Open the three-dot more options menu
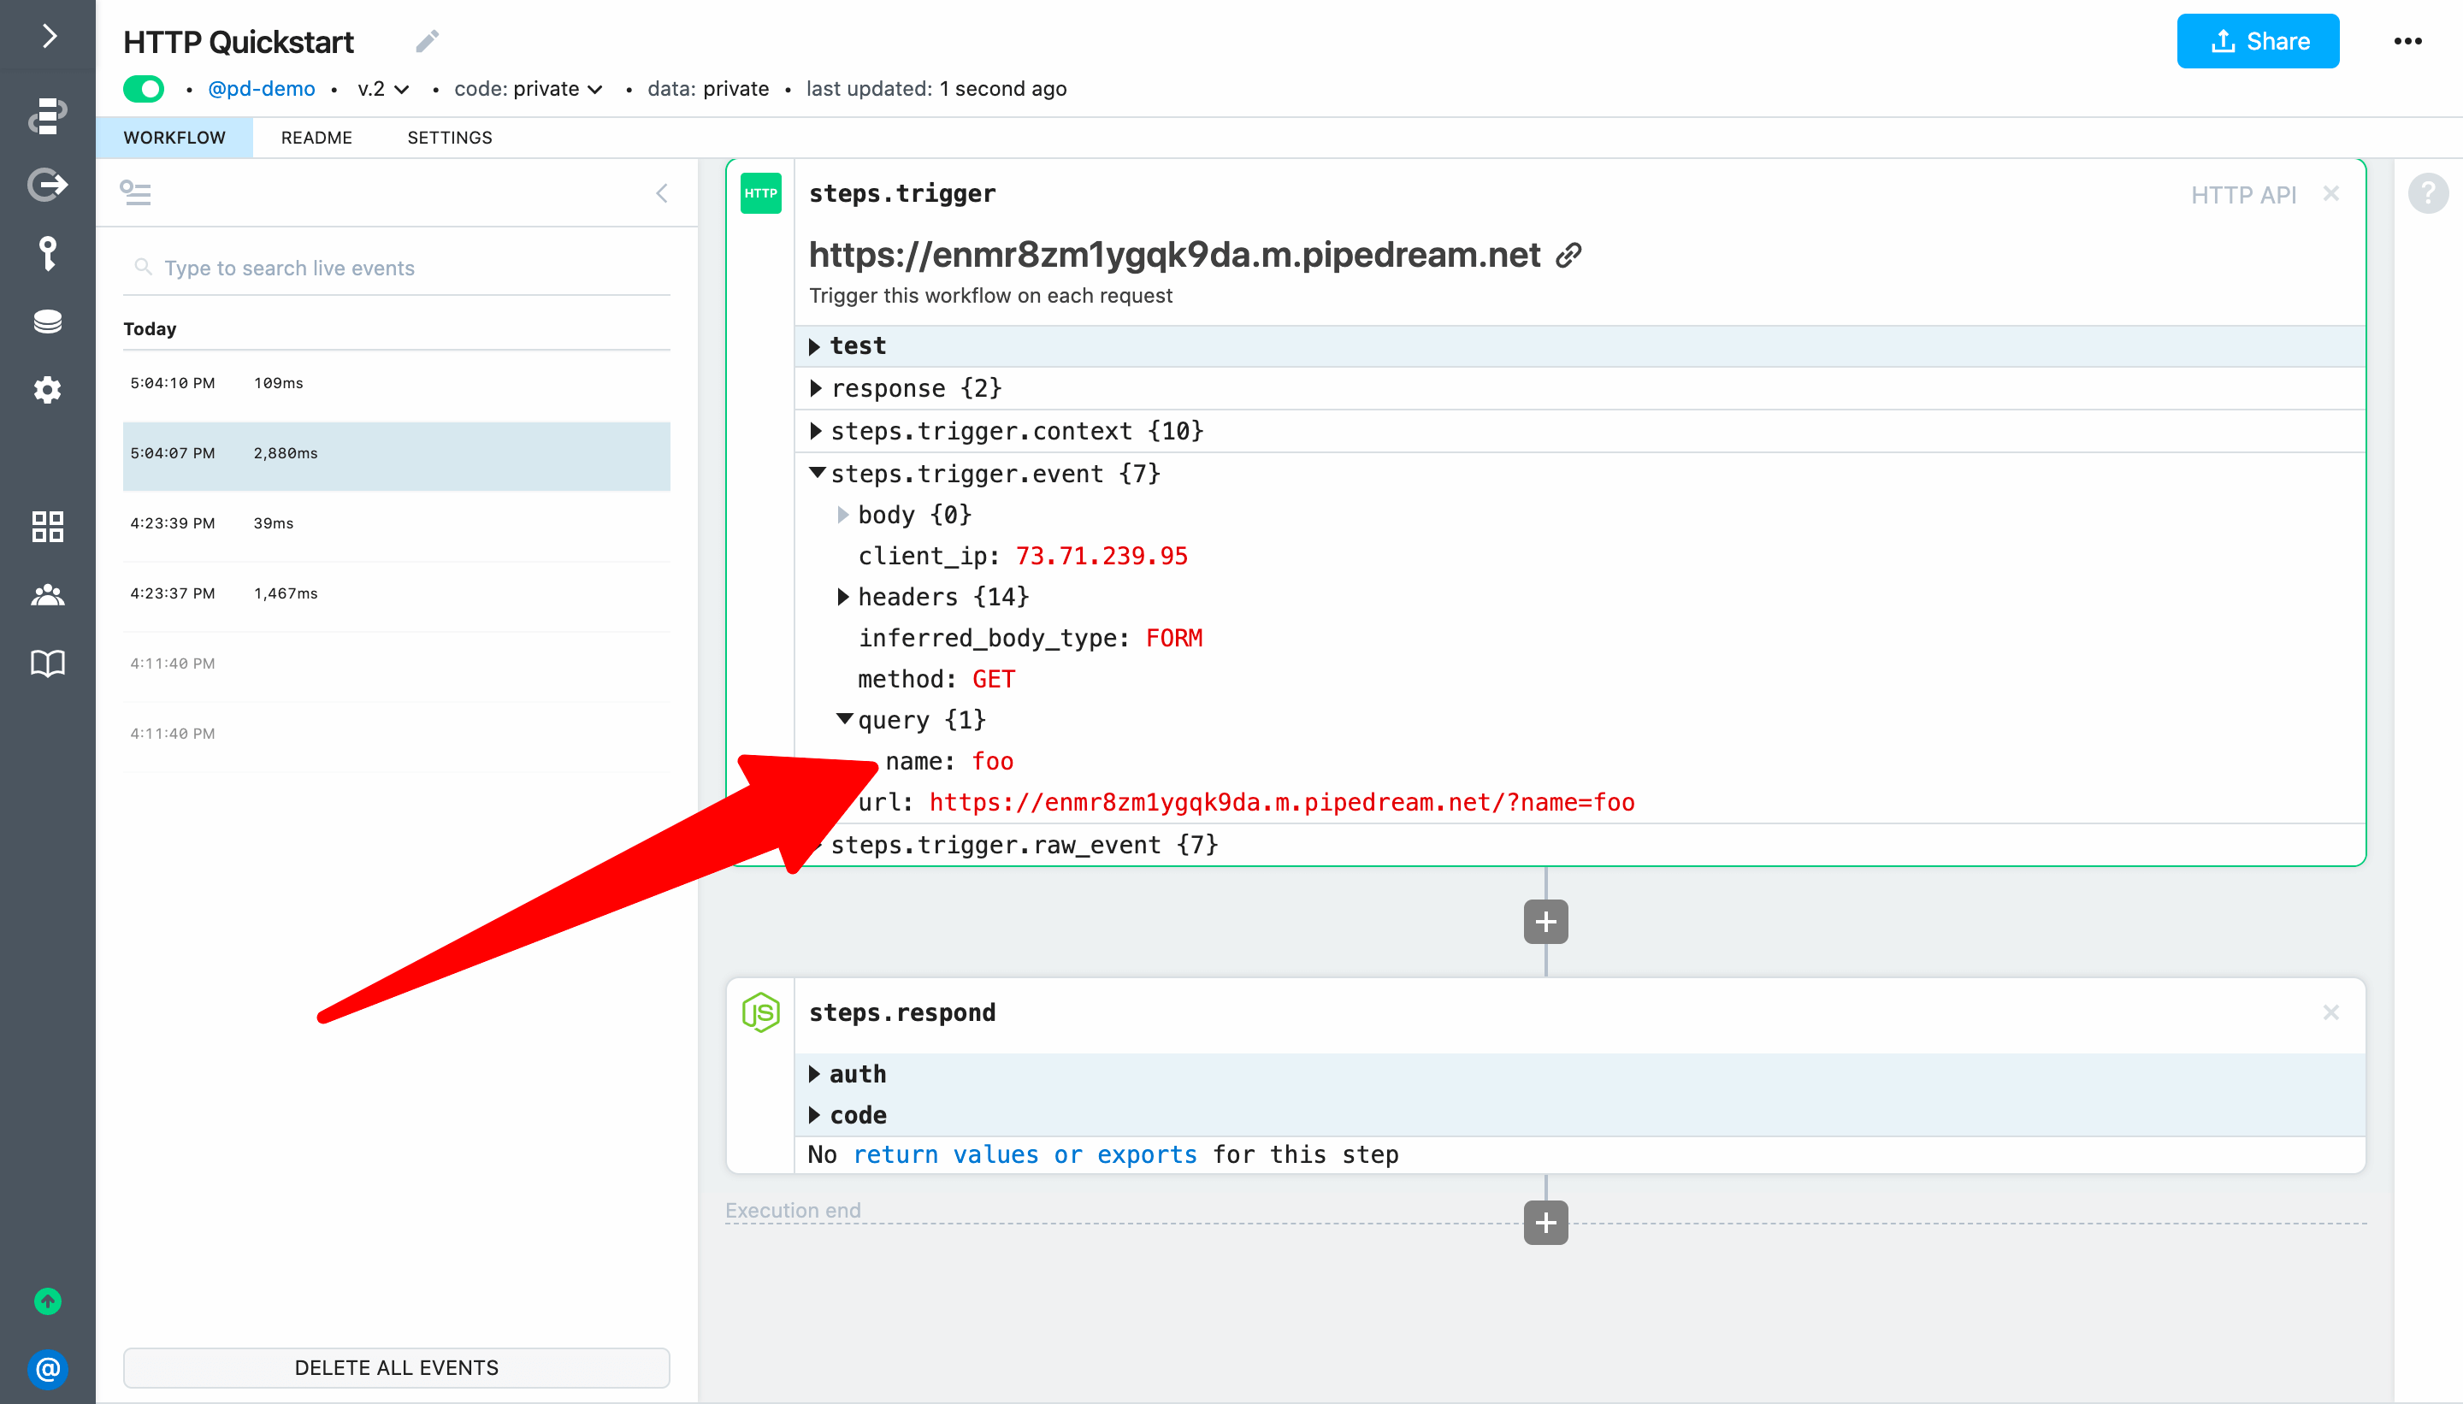The width and height of the screenshot is (2463, 1404). pyautogui.click(x=2407, y=41)
